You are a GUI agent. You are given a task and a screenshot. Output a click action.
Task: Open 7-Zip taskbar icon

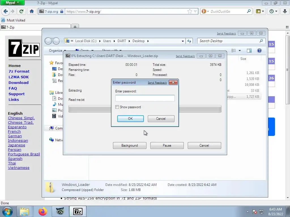tap(78, 211)
